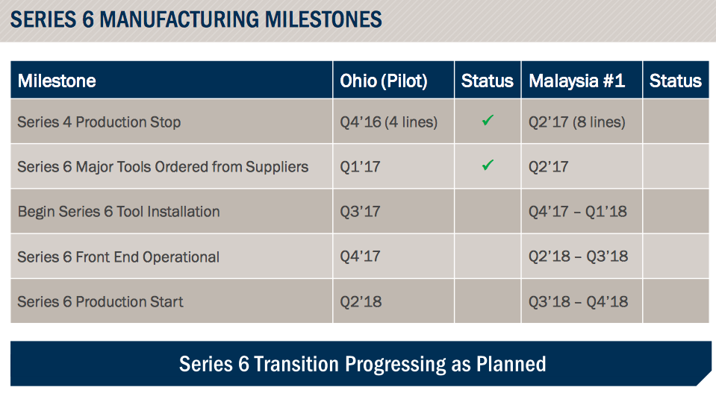Click the Status header right of Malaysia #1

coord(675,81)
